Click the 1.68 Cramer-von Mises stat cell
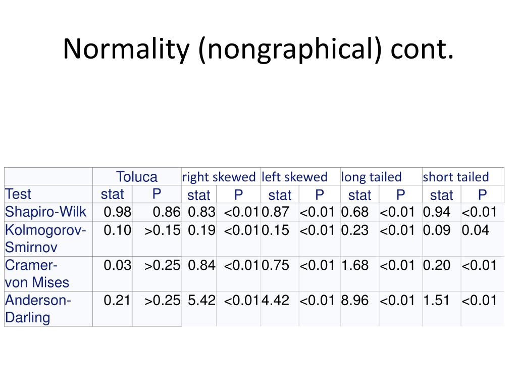Image resolution: width=517 pixels, height=388 pixels. click(x=355, y=265)
